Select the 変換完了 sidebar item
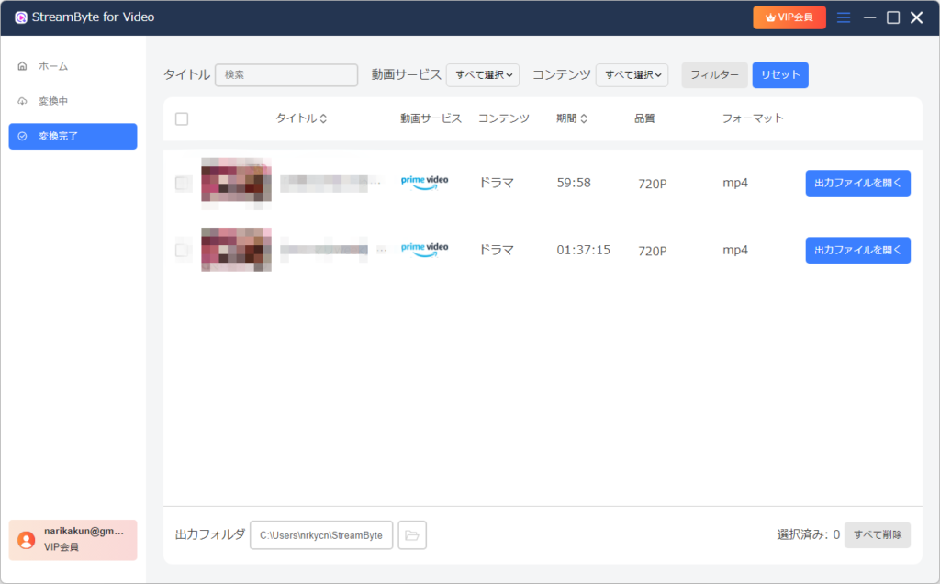940x584 pixels. [x=73, y=136]
